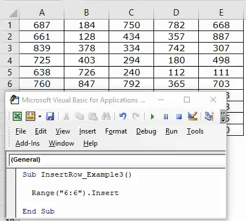This screenshot has width=246, height=221.
Task: Click cell containing 839
Action: pos(42,48)
